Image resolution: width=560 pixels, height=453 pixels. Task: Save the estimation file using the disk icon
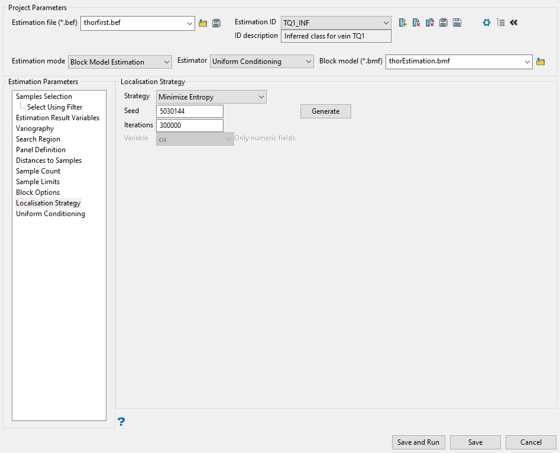coord(216,23)
